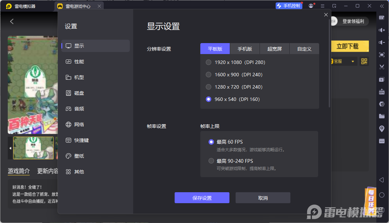Switch to the 手机版 resolution tab

click(x=244, y=49)
